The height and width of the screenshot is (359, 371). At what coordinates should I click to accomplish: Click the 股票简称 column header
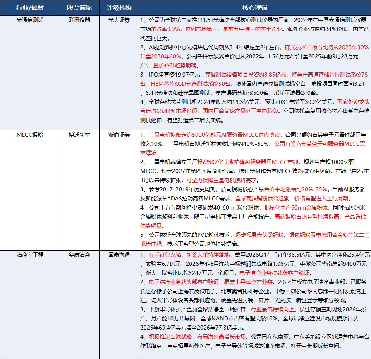click(x=79, y=8)
